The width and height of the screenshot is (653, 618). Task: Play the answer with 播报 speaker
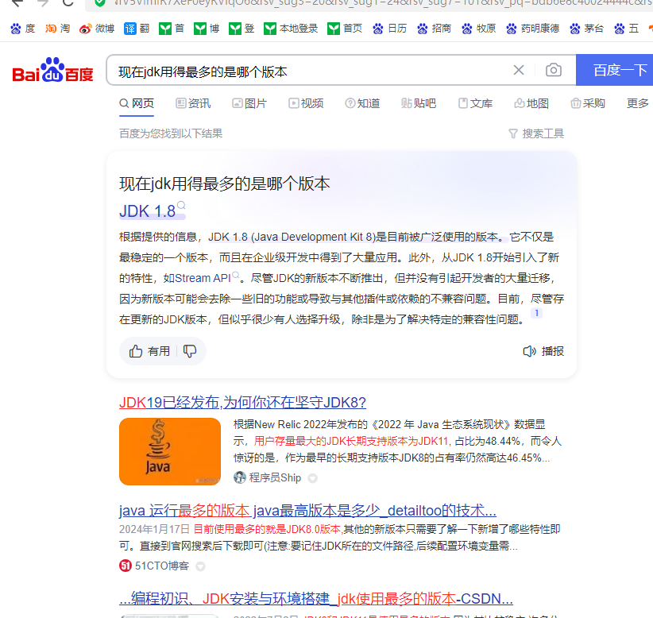(x=543, y=351)
